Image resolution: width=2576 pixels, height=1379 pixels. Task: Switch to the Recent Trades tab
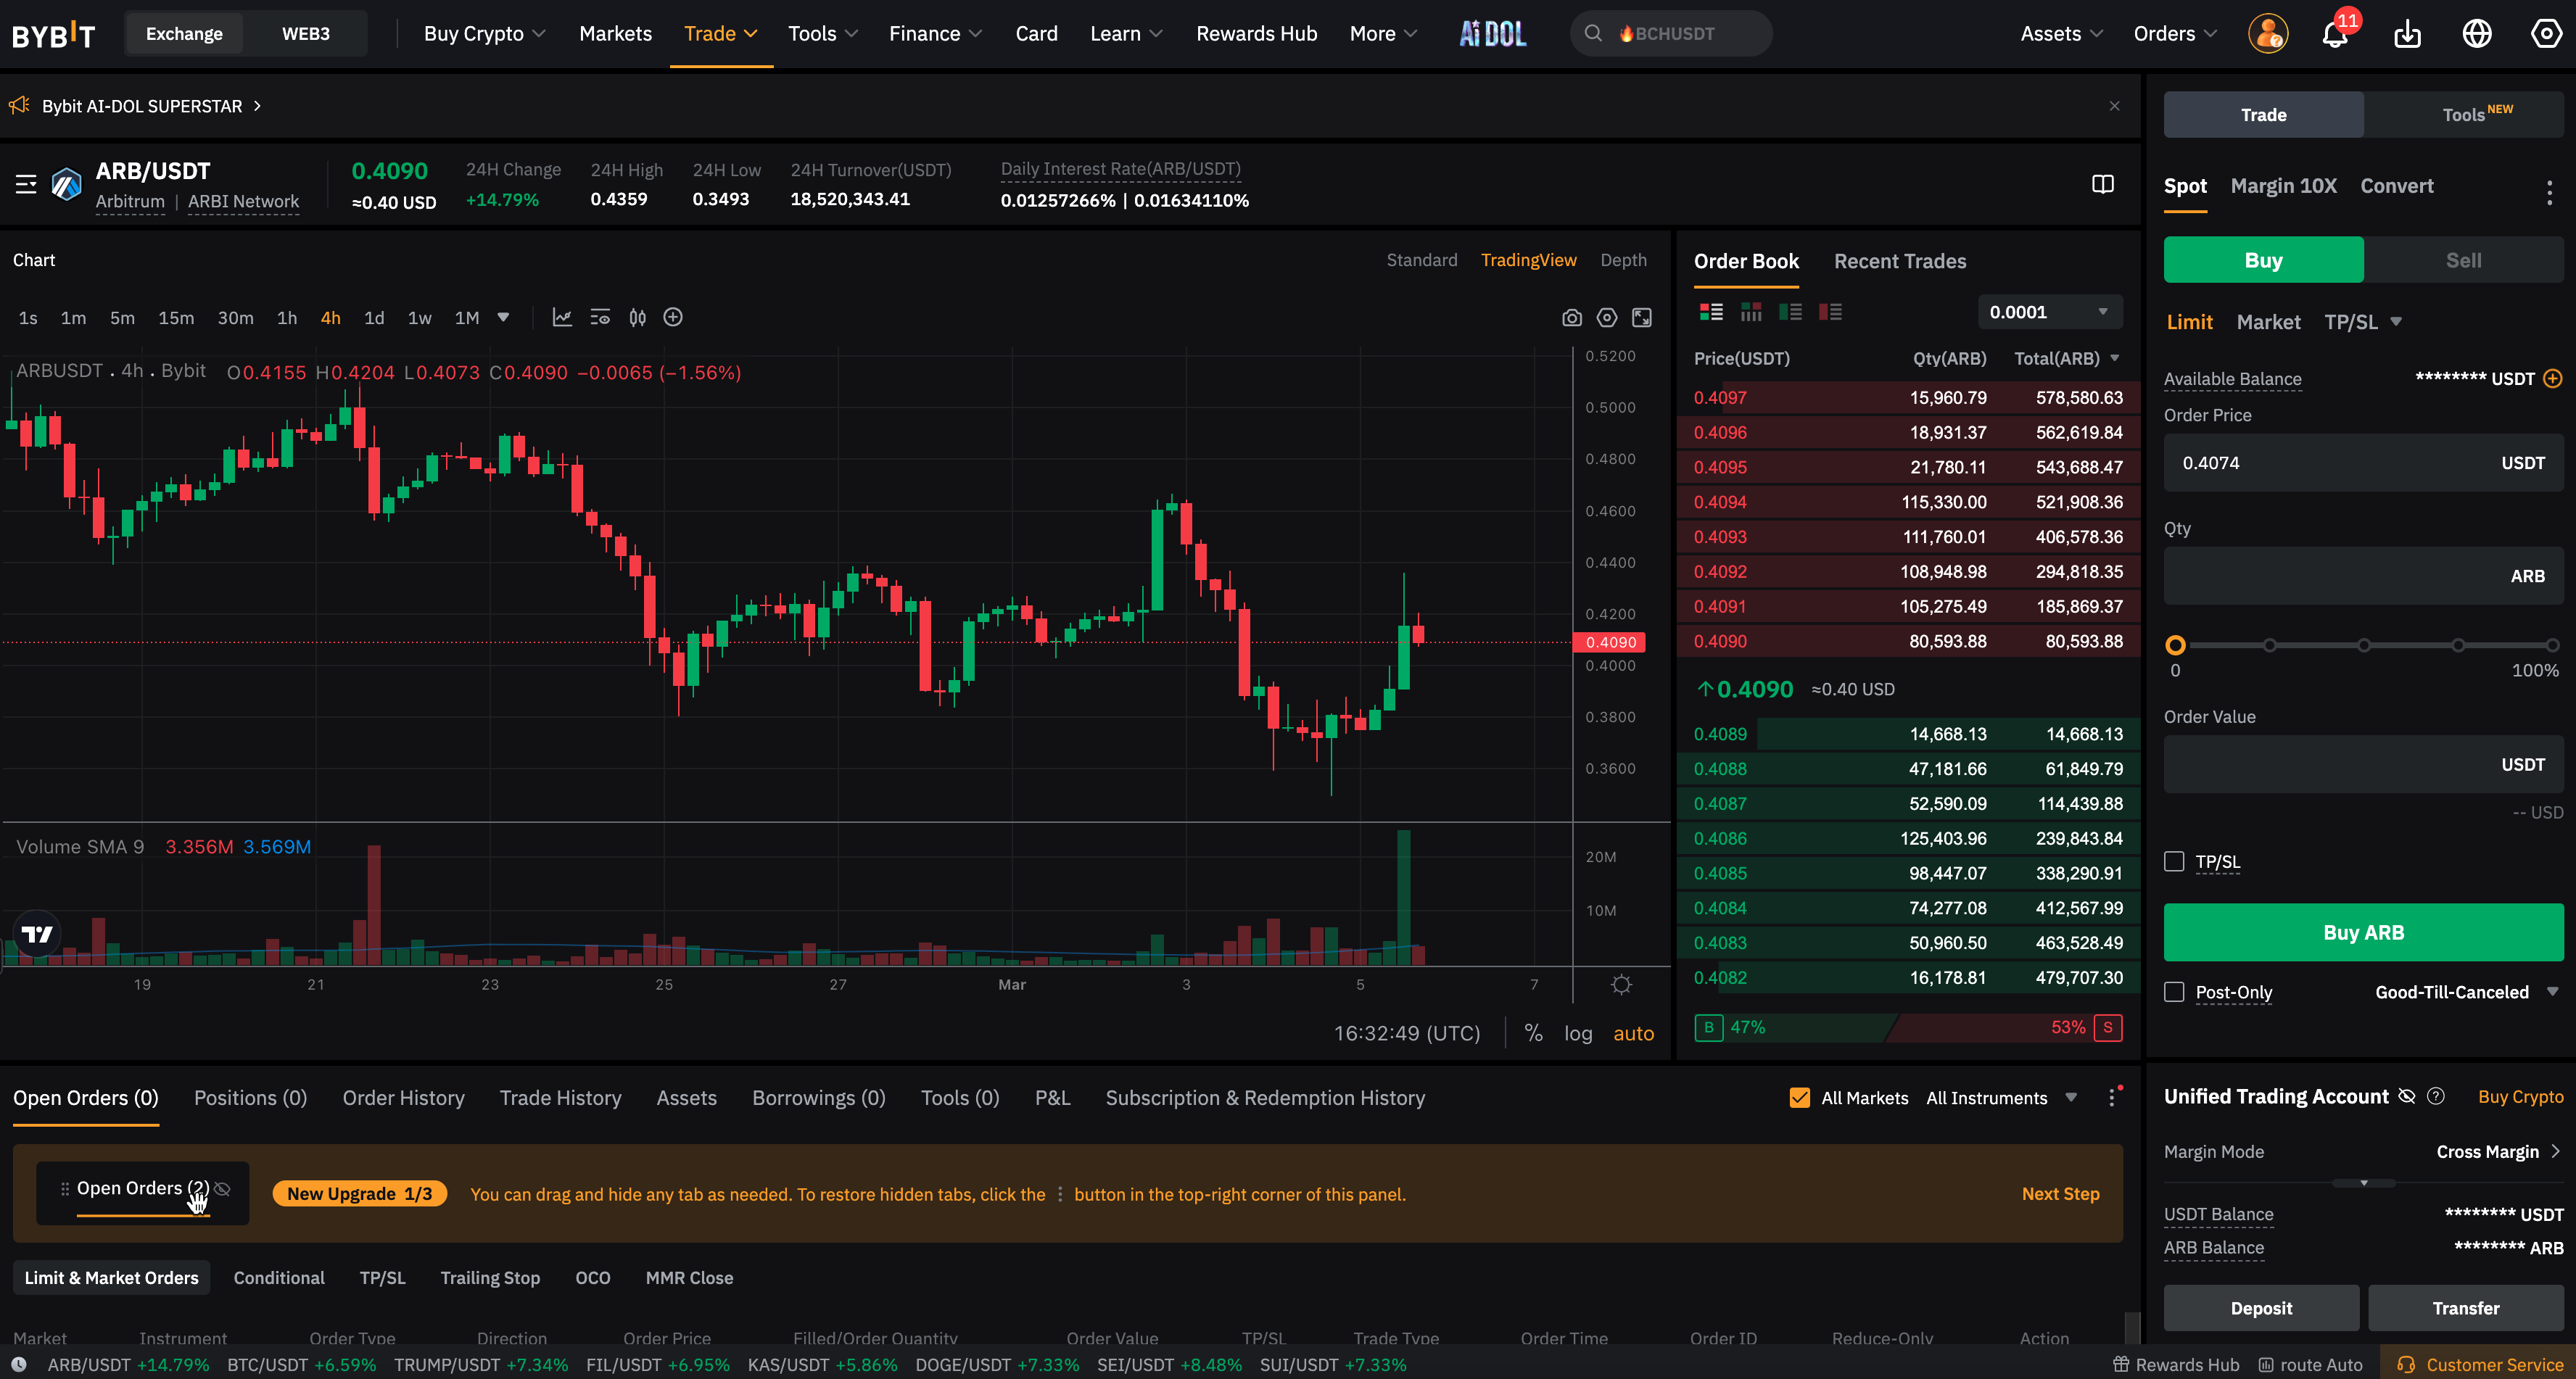pyautogui.click(x=1899, y=261)
